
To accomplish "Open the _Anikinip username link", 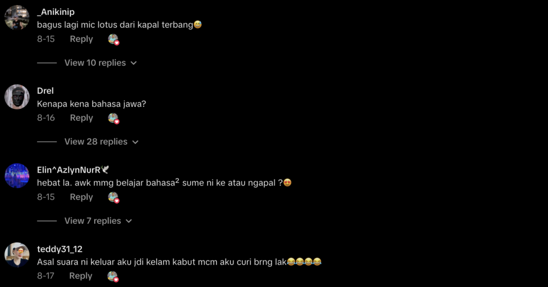I will tap(56, 12).
